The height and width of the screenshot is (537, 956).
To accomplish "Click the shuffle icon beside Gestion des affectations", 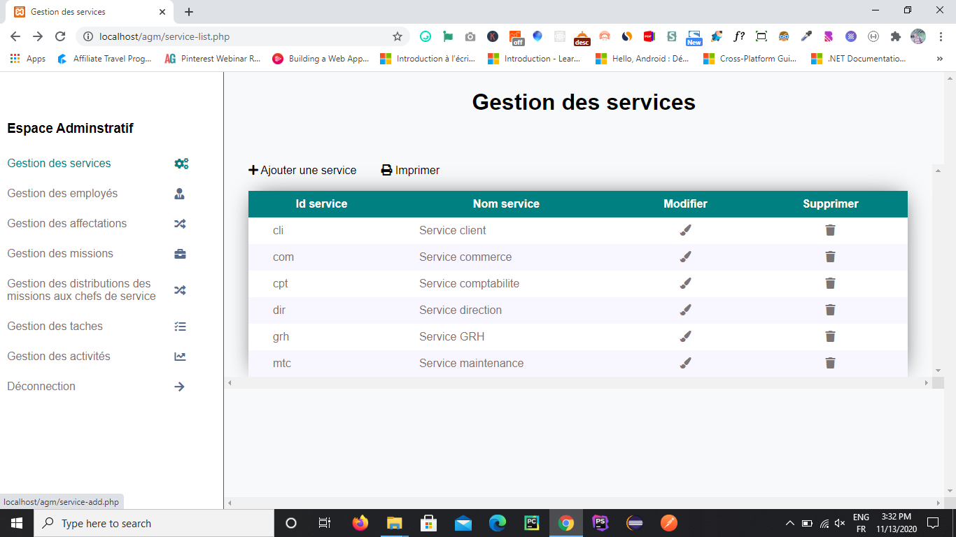I will pyautogui.click(x=180, y=224).
